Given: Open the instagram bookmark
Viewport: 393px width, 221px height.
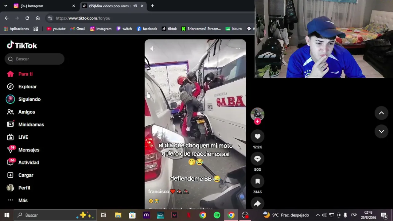Looking at the screenshot, I should tap(101, 29).
